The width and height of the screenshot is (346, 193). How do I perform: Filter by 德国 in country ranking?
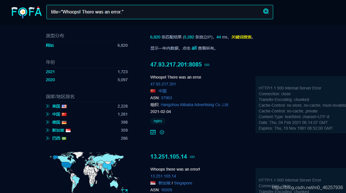point(56,122)
